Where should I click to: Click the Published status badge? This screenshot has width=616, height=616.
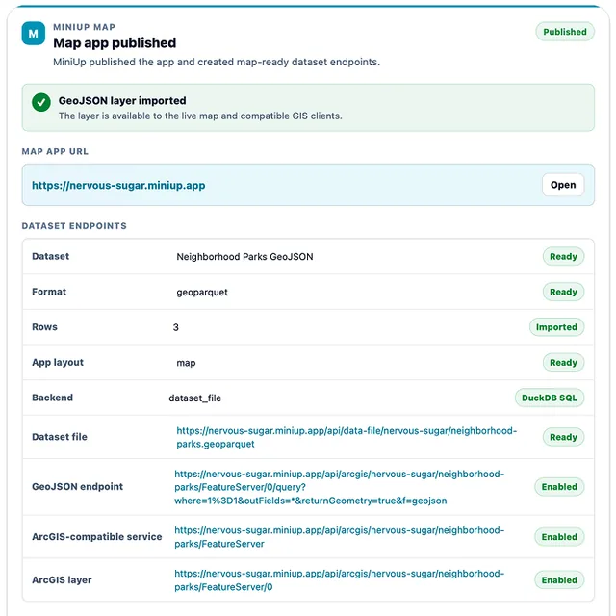pyautogui.click(x=565, y=32)
